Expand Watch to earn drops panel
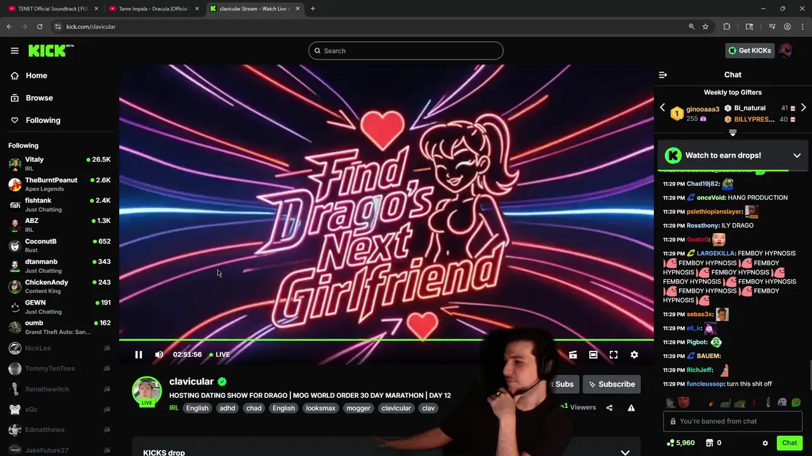Viewport: 812px width, 456px height. 797,155
